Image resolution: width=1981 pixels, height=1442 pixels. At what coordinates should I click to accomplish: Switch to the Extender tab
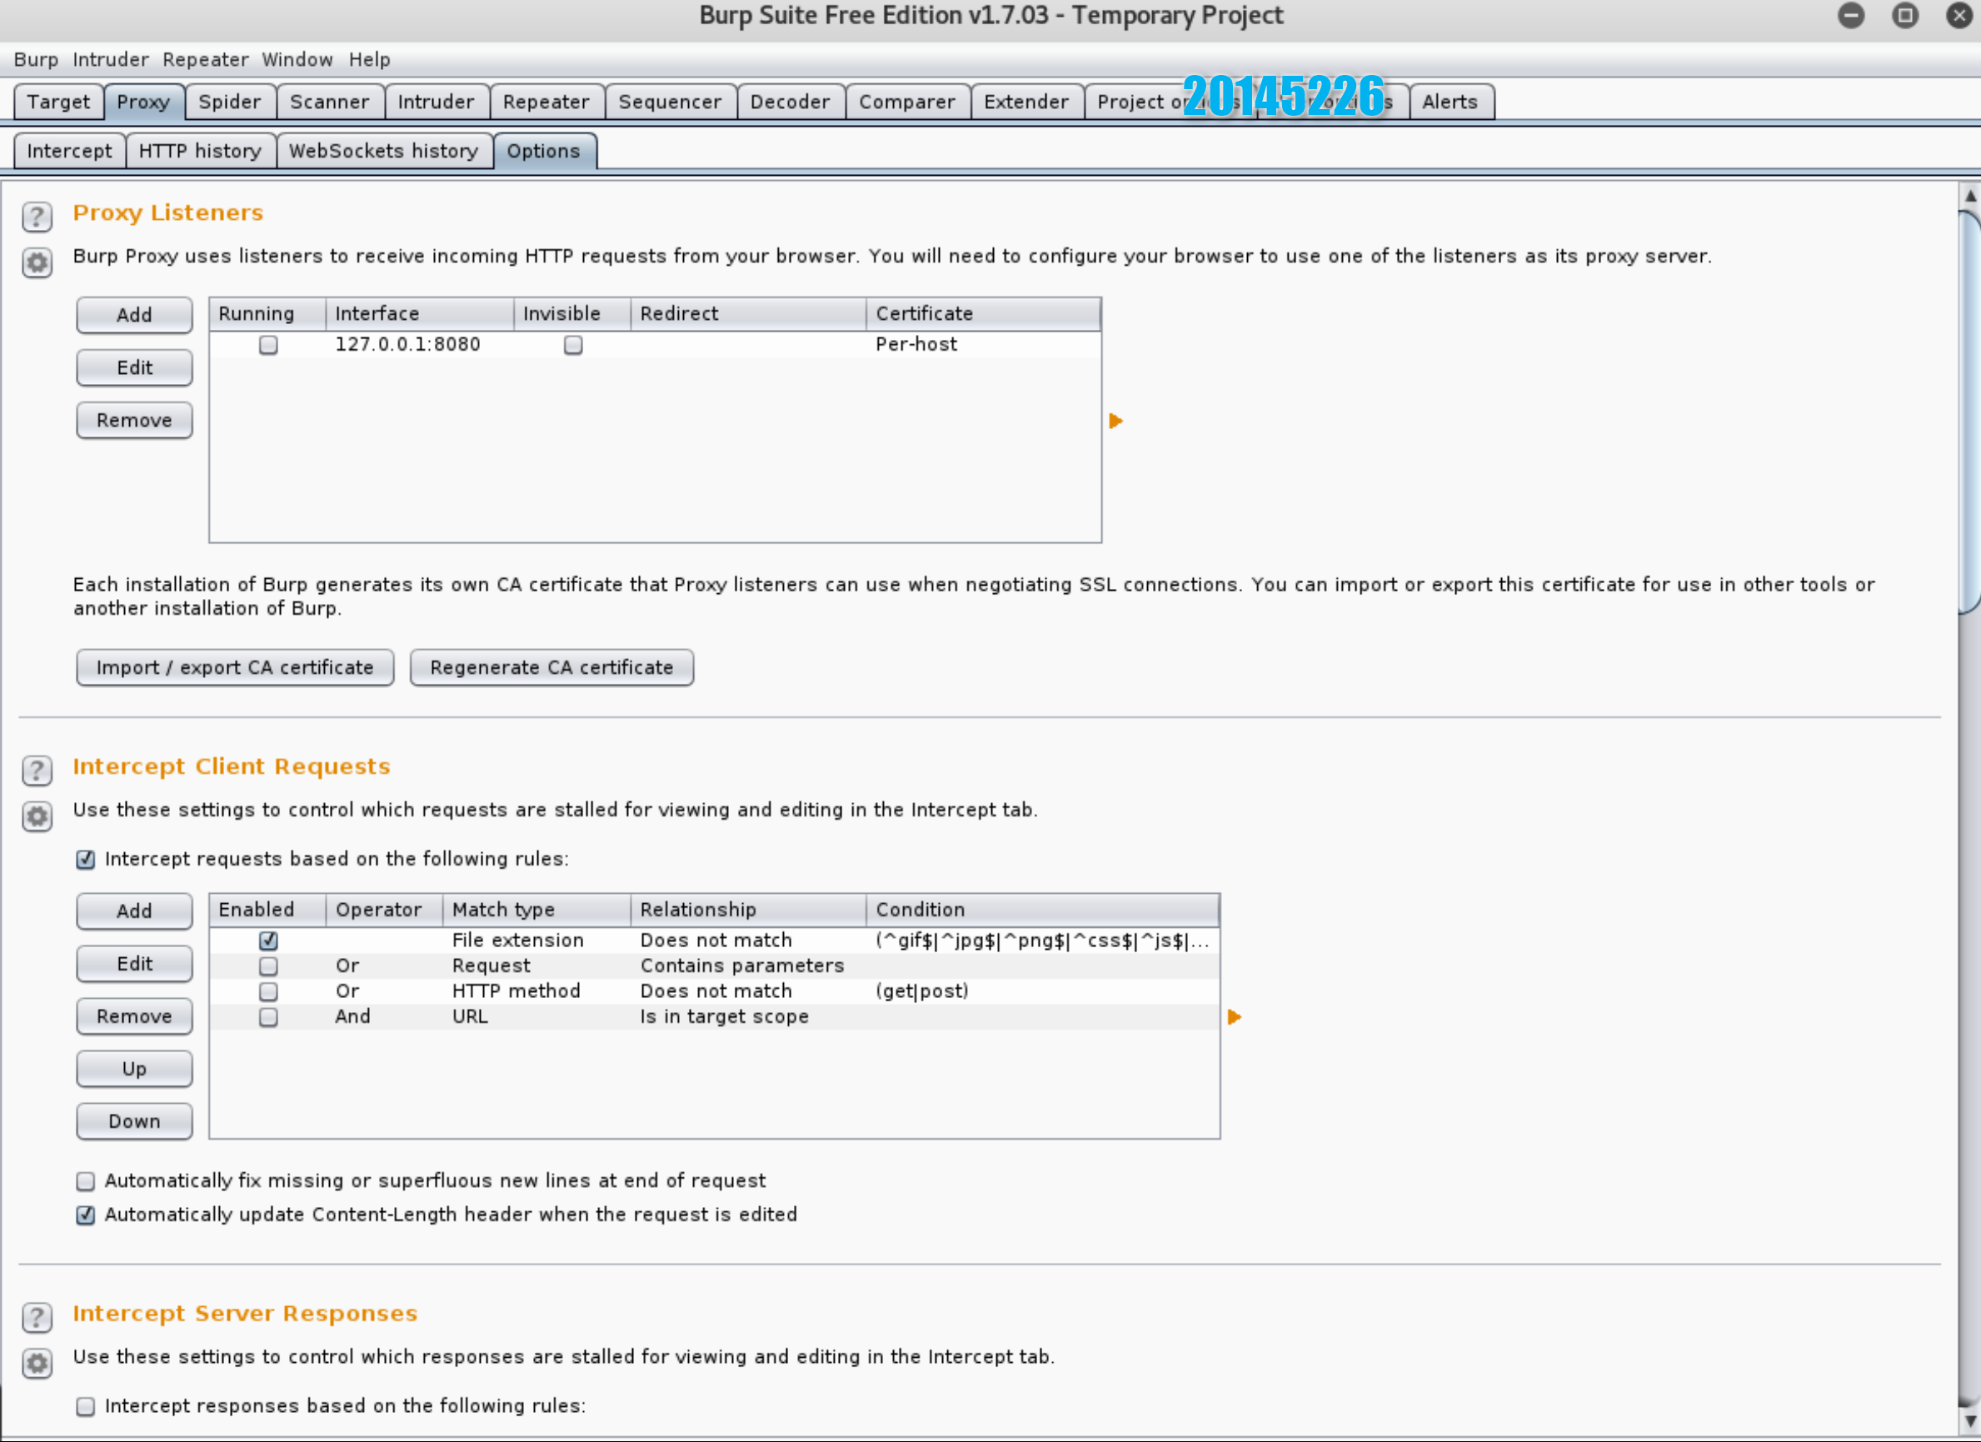click(x=1026, y=102)
